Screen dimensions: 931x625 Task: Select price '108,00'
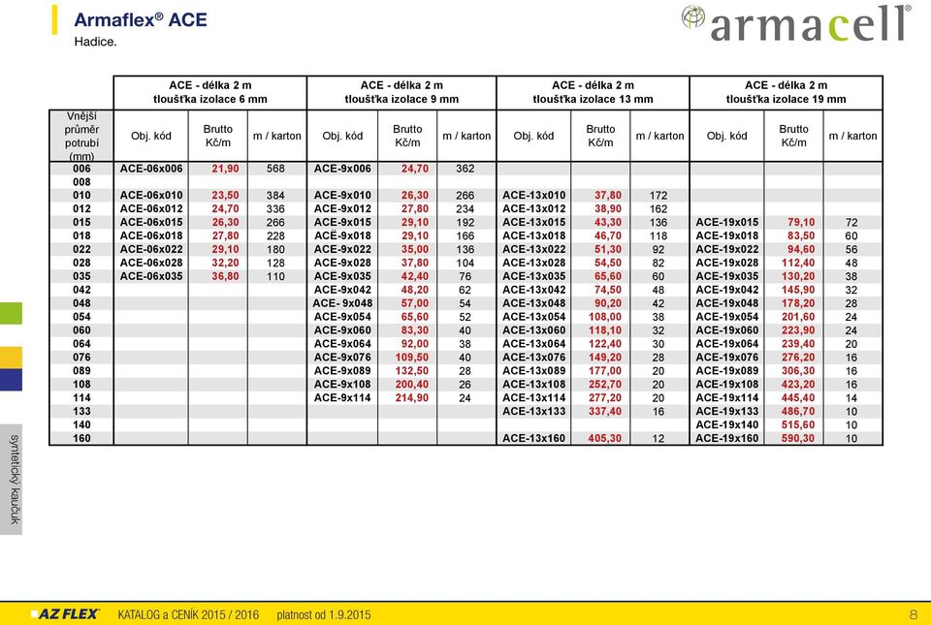605,317
